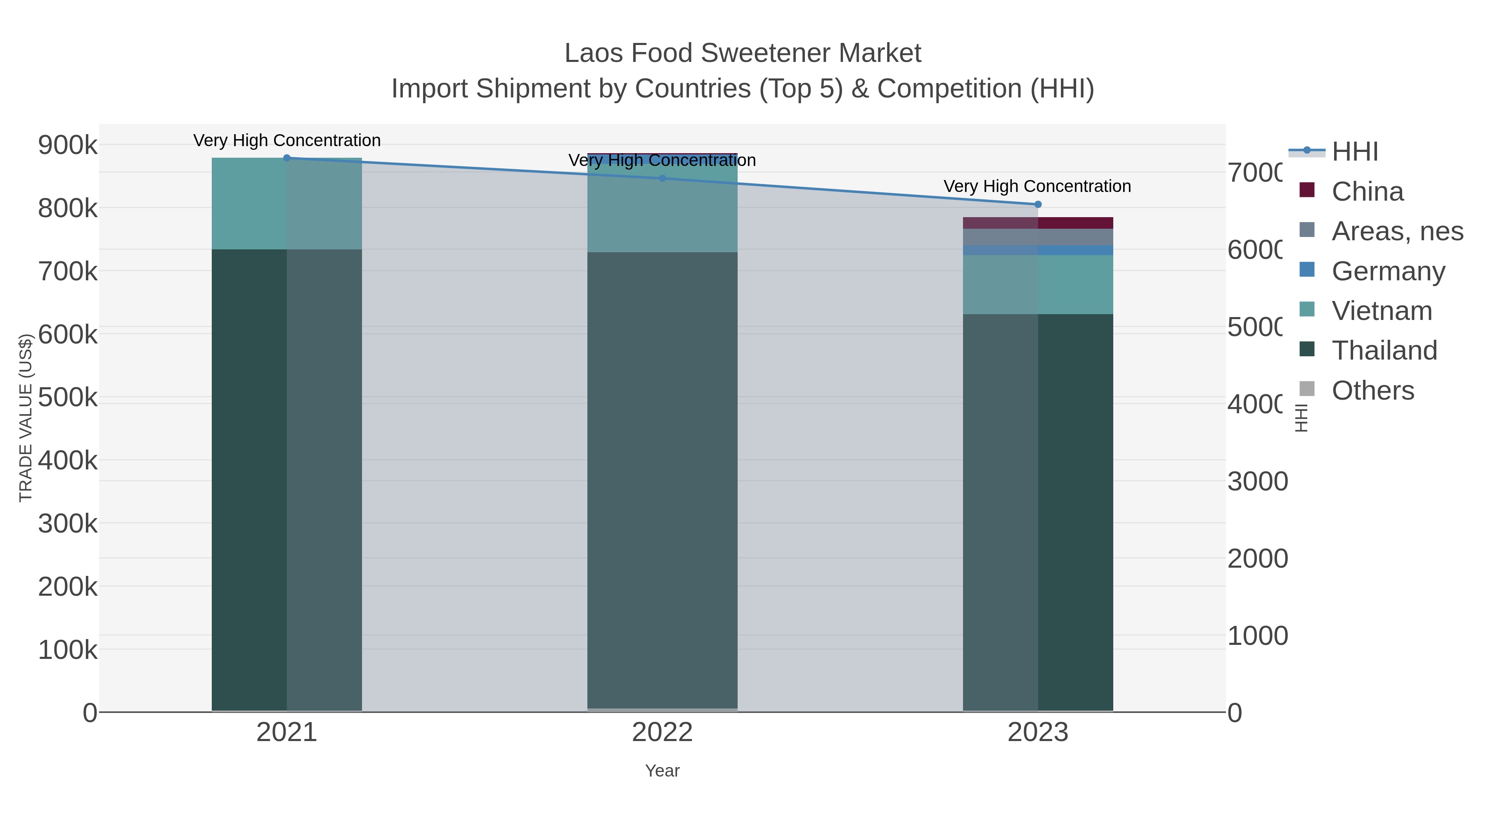The height and width of the screenshot is (836, 1486).
Task: Click the 3000 right-axis tick label
Action: coord(1258,482)
